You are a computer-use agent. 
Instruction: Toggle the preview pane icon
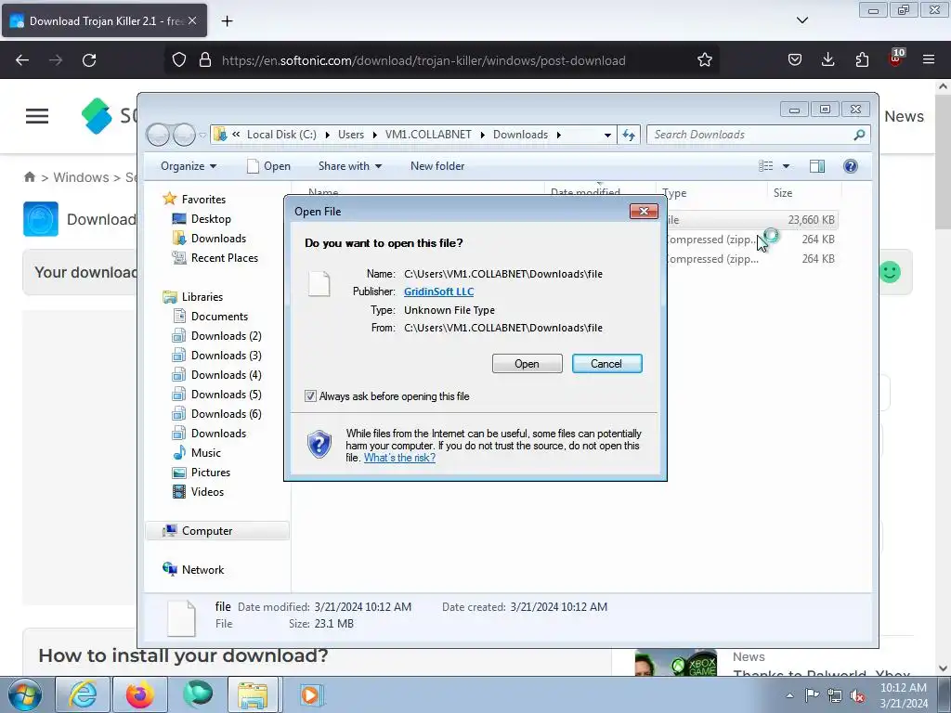817,166
